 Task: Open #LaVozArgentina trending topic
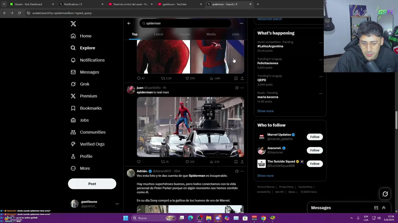pyautogui.click(x=270, y=46)
